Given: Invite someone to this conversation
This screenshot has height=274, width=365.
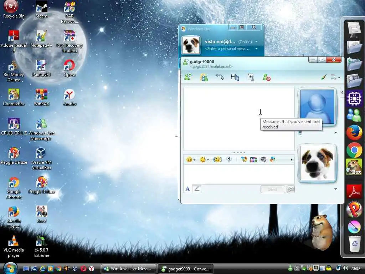Looking at the screenshot, I should point(188,77).
